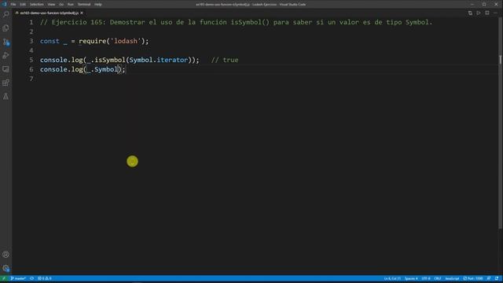Run the code with play icon
Viewport: 503px width, 283px height.
[x=479, y=13]
